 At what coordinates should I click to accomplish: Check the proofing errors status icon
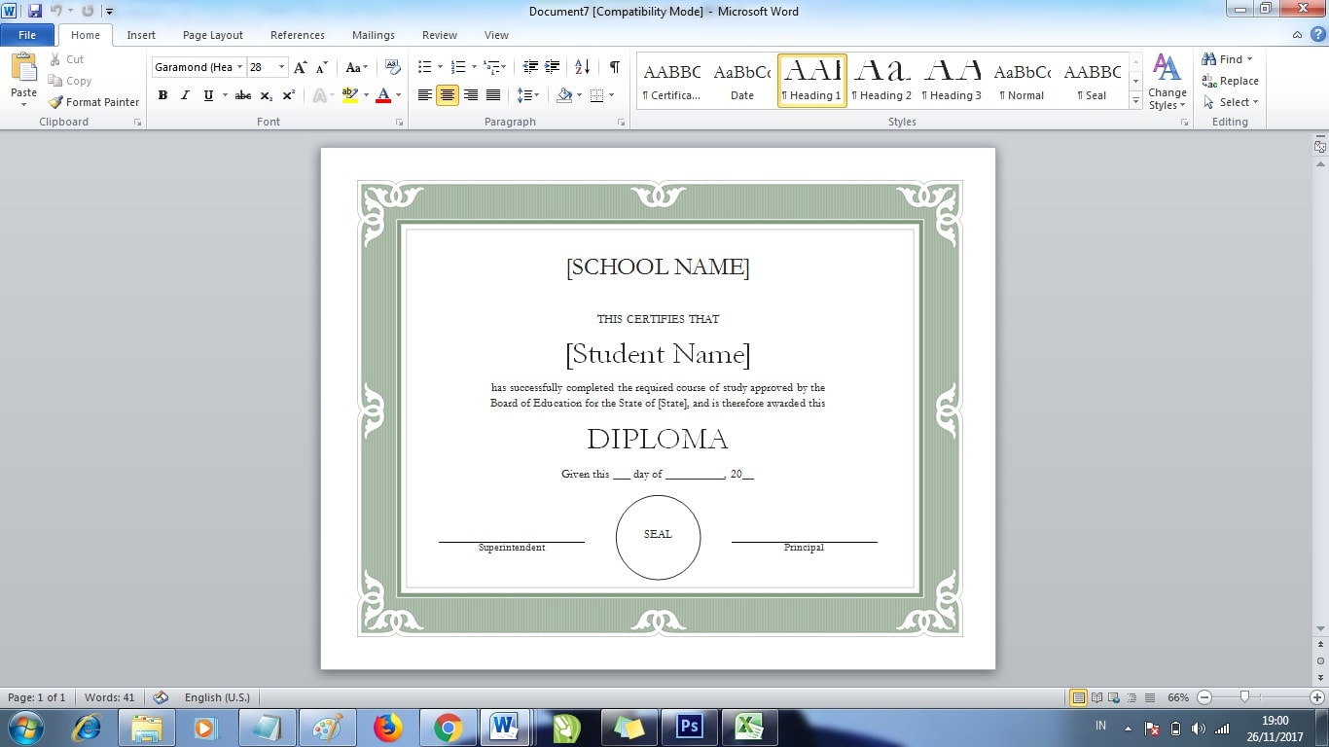[162, 697]
